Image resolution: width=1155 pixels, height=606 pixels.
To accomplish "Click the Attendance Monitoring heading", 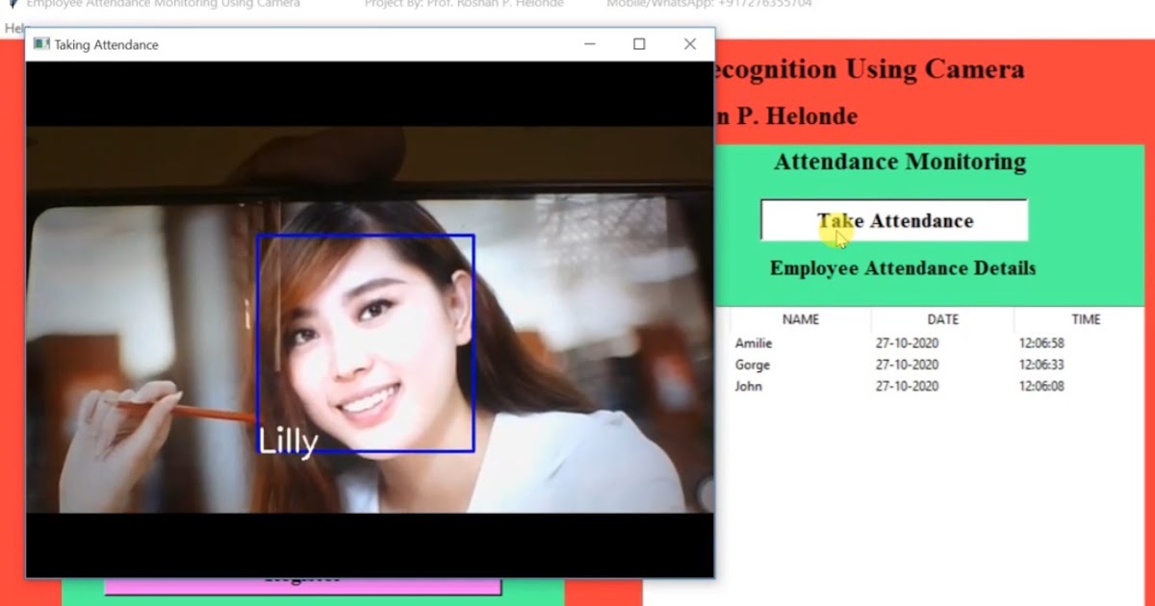I will [x=899, y=162].
